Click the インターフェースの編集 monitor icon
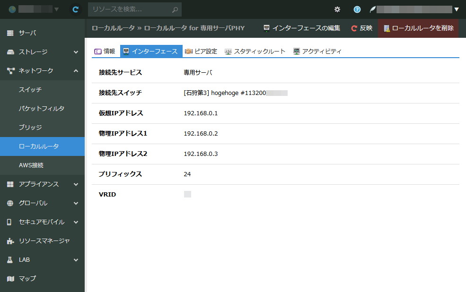Viewport: 466px width, 292px height. (x=266, y=28)
